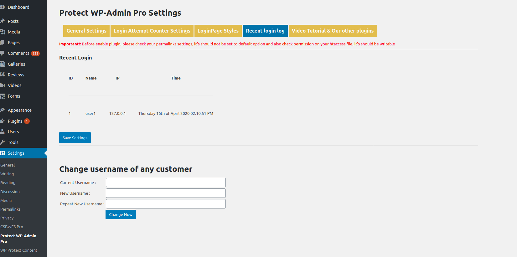Click the user1 name cell

90,113
